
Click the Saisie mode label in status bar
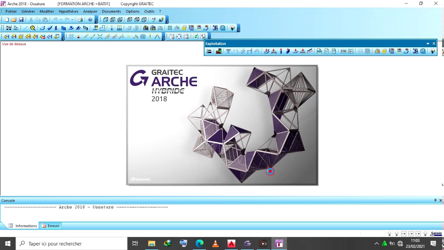436,233
